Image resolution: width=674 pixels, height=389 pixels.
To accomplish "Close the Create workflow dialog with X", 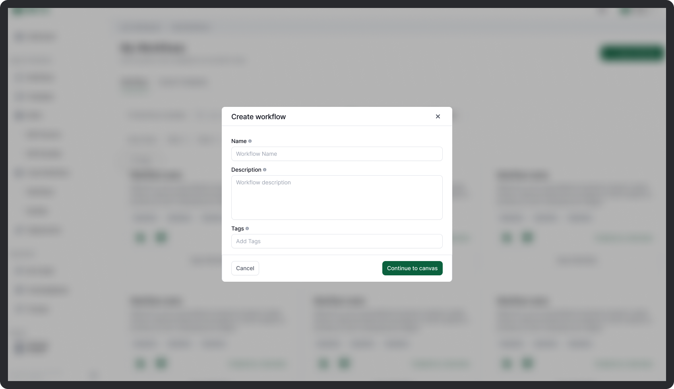I will click(438, 116).
